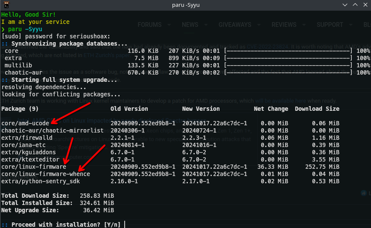Expand the REVIEWS dropdown arrow
This screenshot has height=228, width=371.
pos(304,25)
